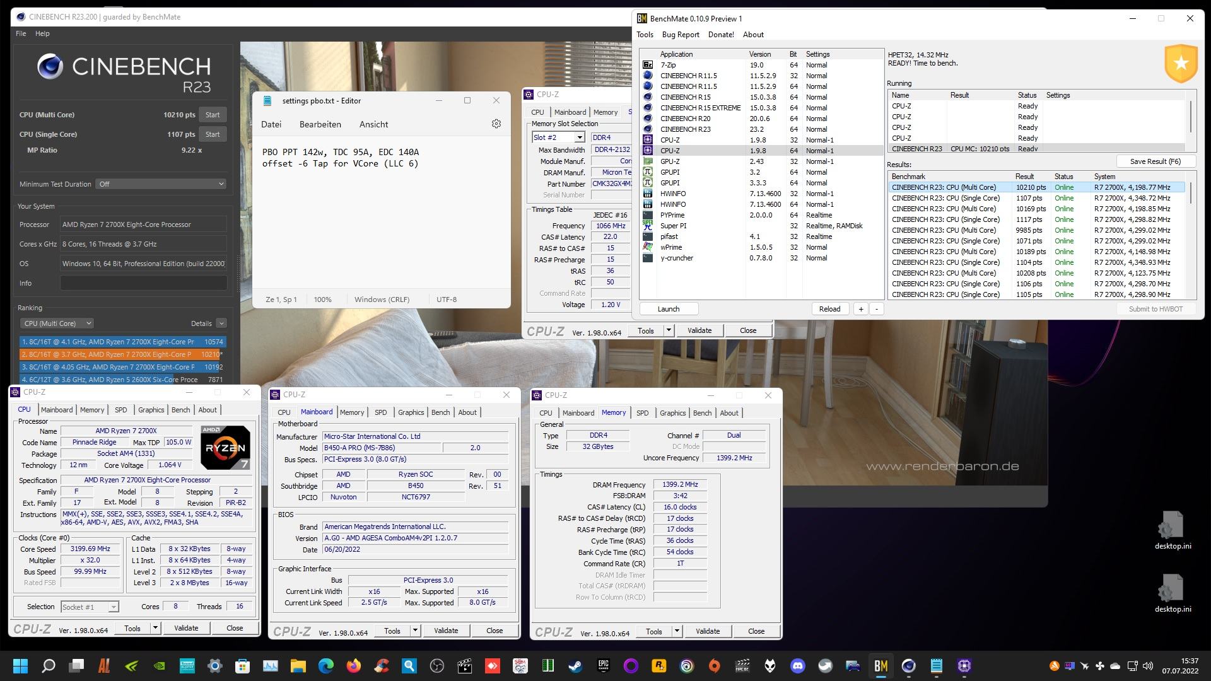
Task: Open Tools dropdown arrow in CPU-Z SPD window
Action: (669, 330)
